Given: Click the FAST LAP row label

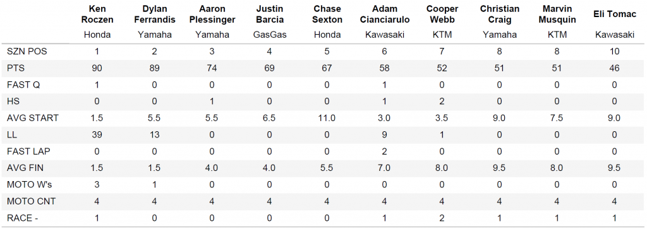Looking at the screenshot, I should pyautogui.click(x=28, y=151).
